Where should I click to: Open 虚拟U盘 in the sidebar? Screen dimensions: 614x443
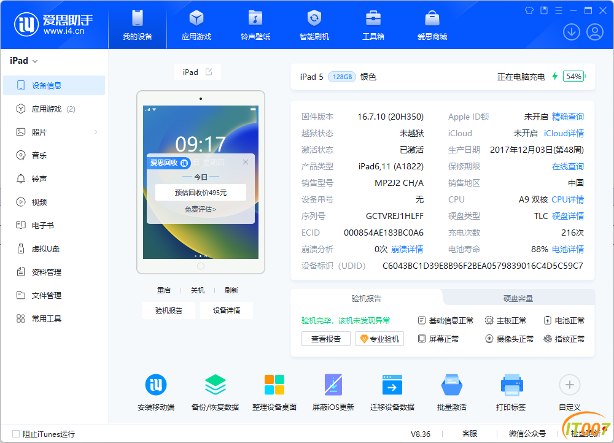54,249
